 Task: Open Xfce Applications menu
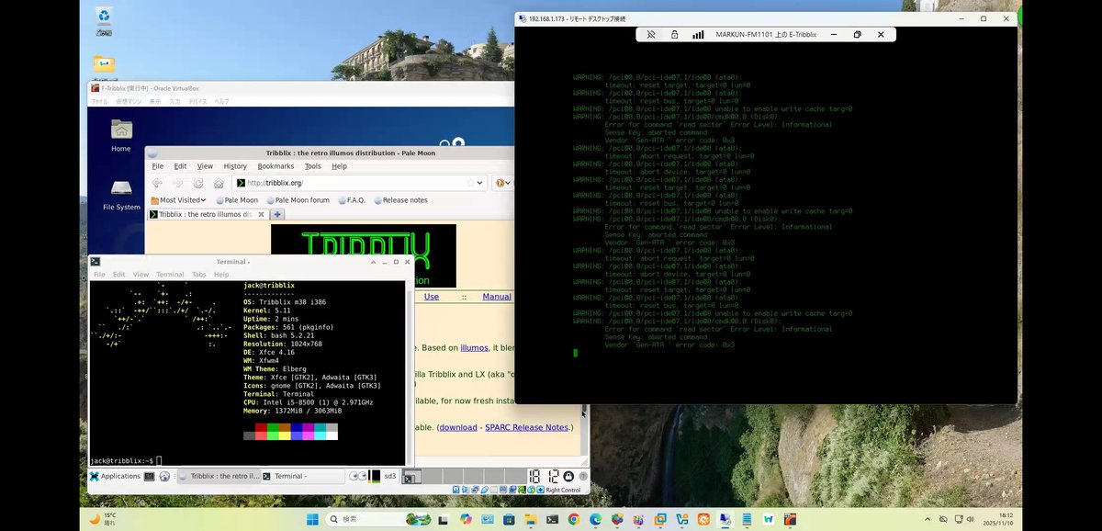click(115, 476)
